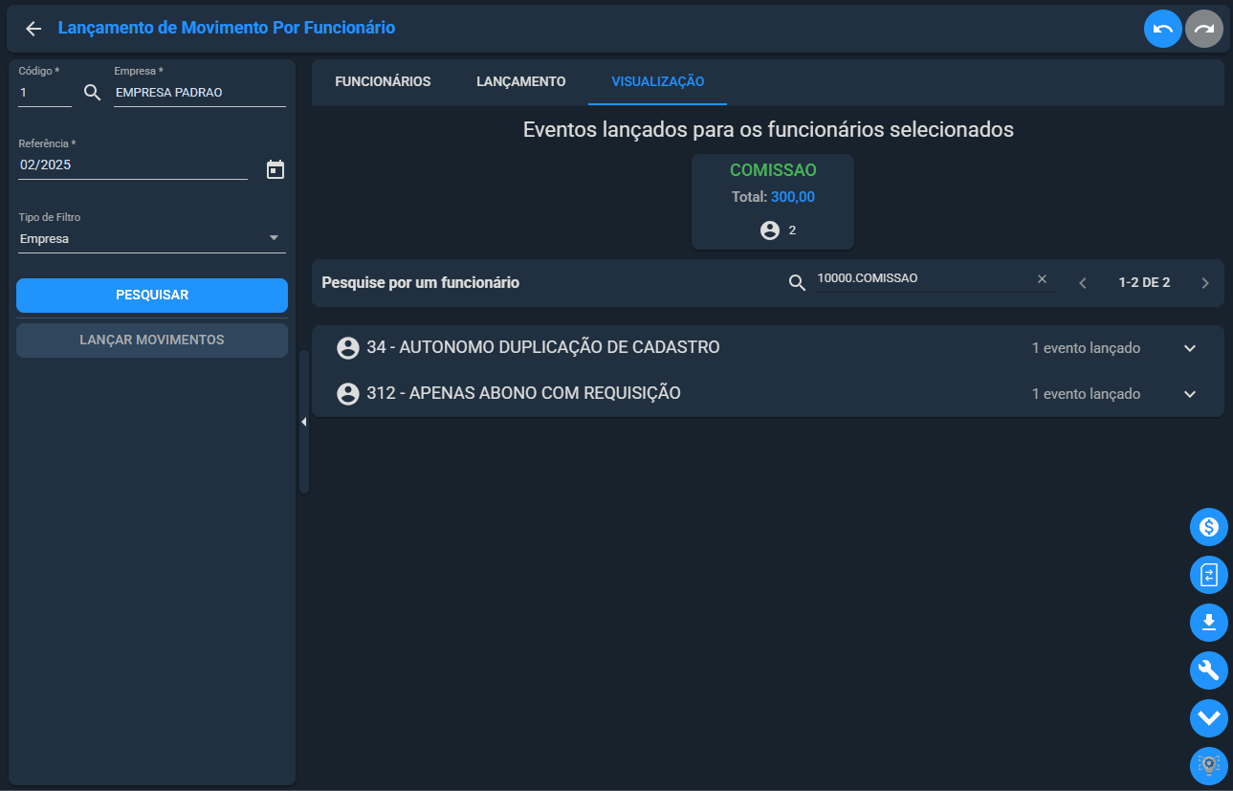Expand employee 34 events chevron
1233x791 pixels.
[x=1190, y=348]
